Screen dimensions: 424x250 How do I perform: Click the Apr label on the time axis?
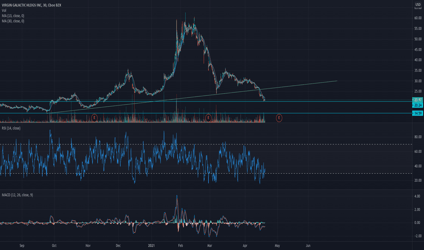[245, 245]
